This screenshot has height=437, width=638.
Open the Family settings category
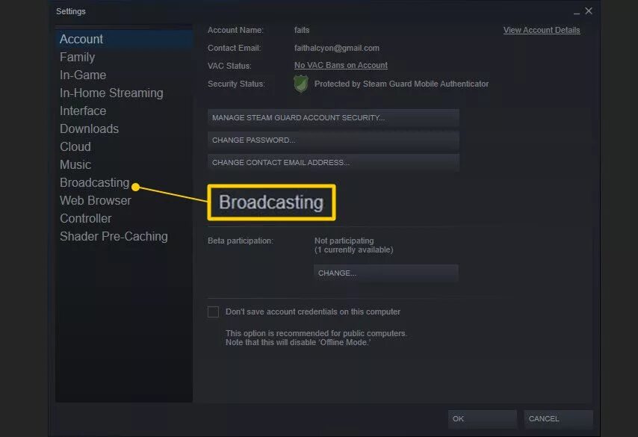click(x=77, y=57)
